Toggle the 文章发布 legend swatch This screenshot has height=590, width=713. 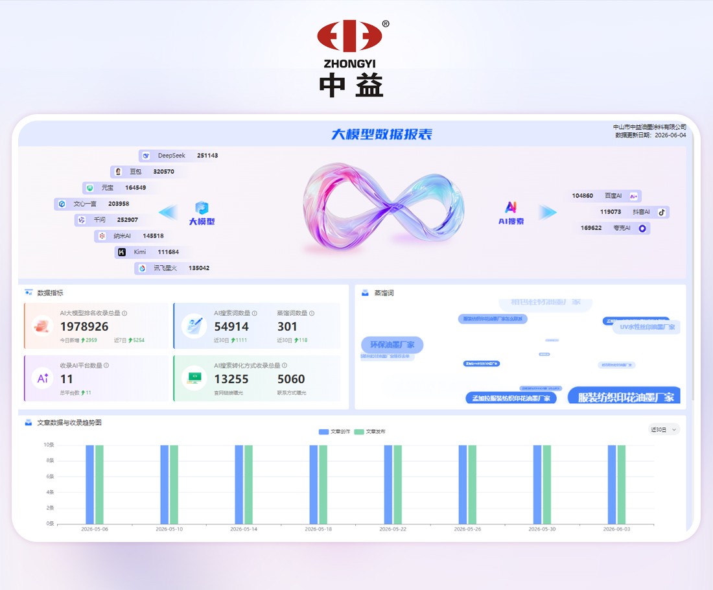tap(359, 432)
